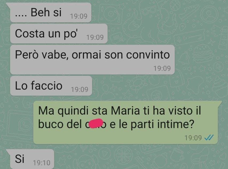The image size is (228, 169).
Task: Tap timestamp under 'ormai son convinto'
Action: pos(162,68)
